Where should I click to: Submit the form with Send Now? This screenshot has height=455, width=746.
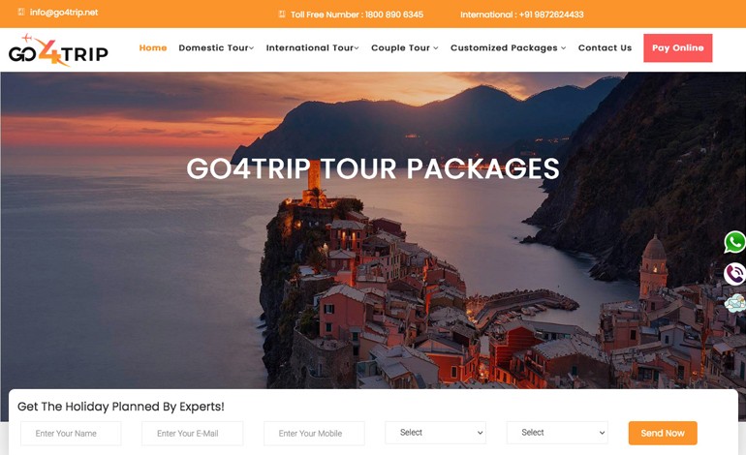coord(663,433)
